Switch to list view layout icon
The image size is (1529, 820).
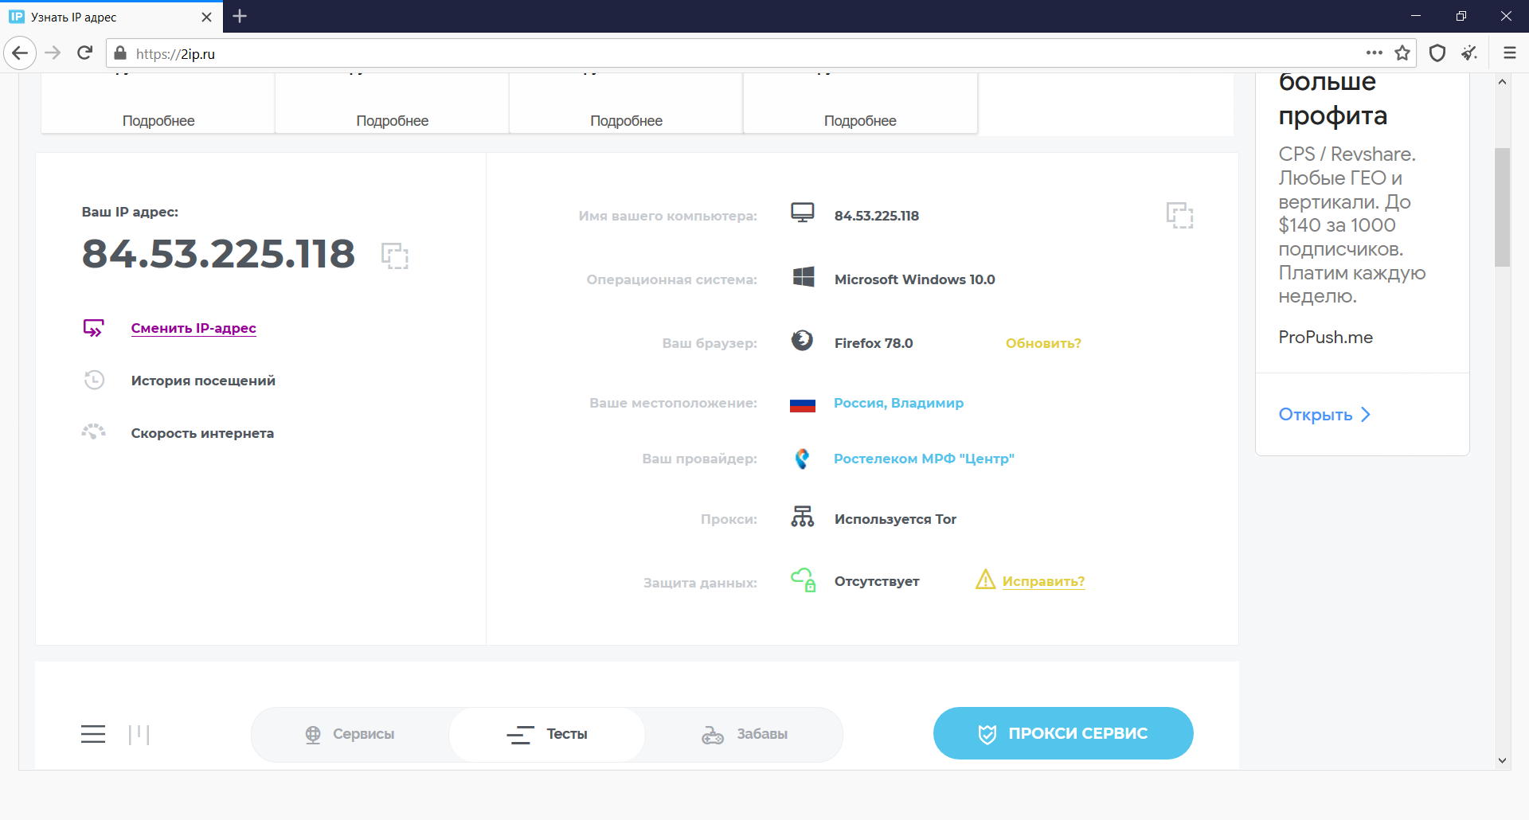(x=93, y=734)
